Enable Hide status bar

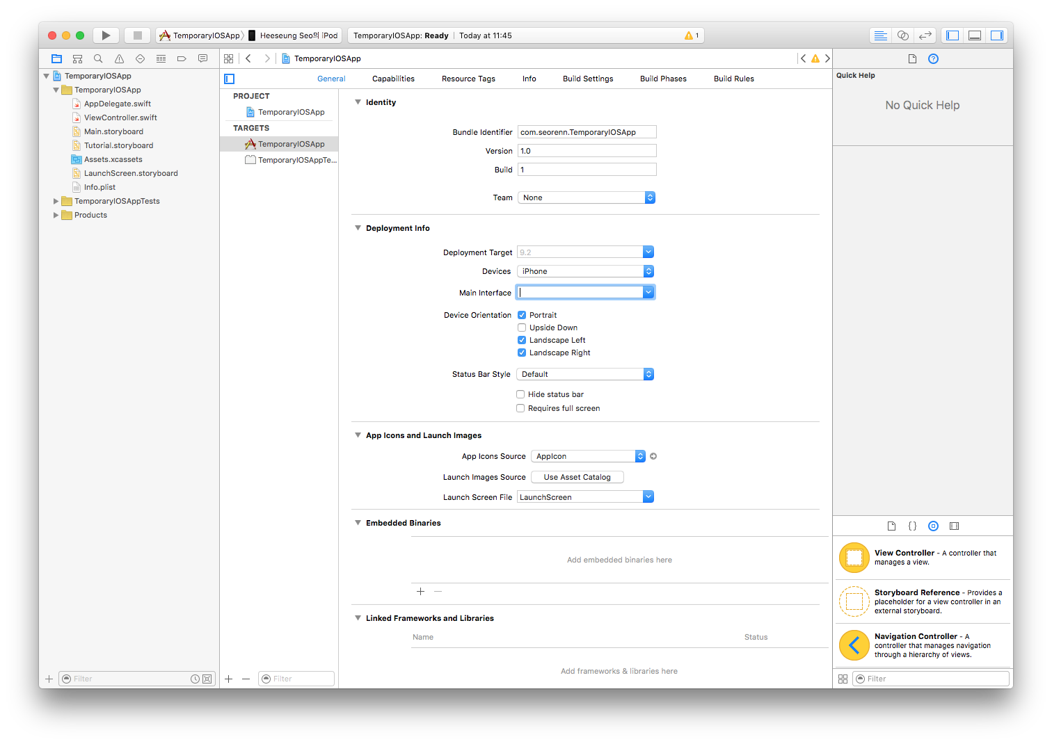(x=520, y=394)
